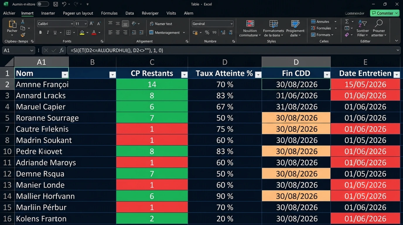Switch to the Inserter tab
The height and width of the screenshot is (225, 403).
click(48, 13)
